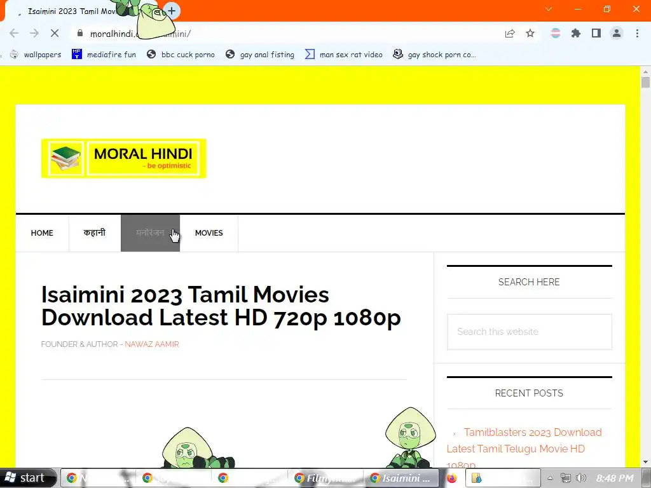
Task: Share this page via share icon
Action: click(510, 34)
